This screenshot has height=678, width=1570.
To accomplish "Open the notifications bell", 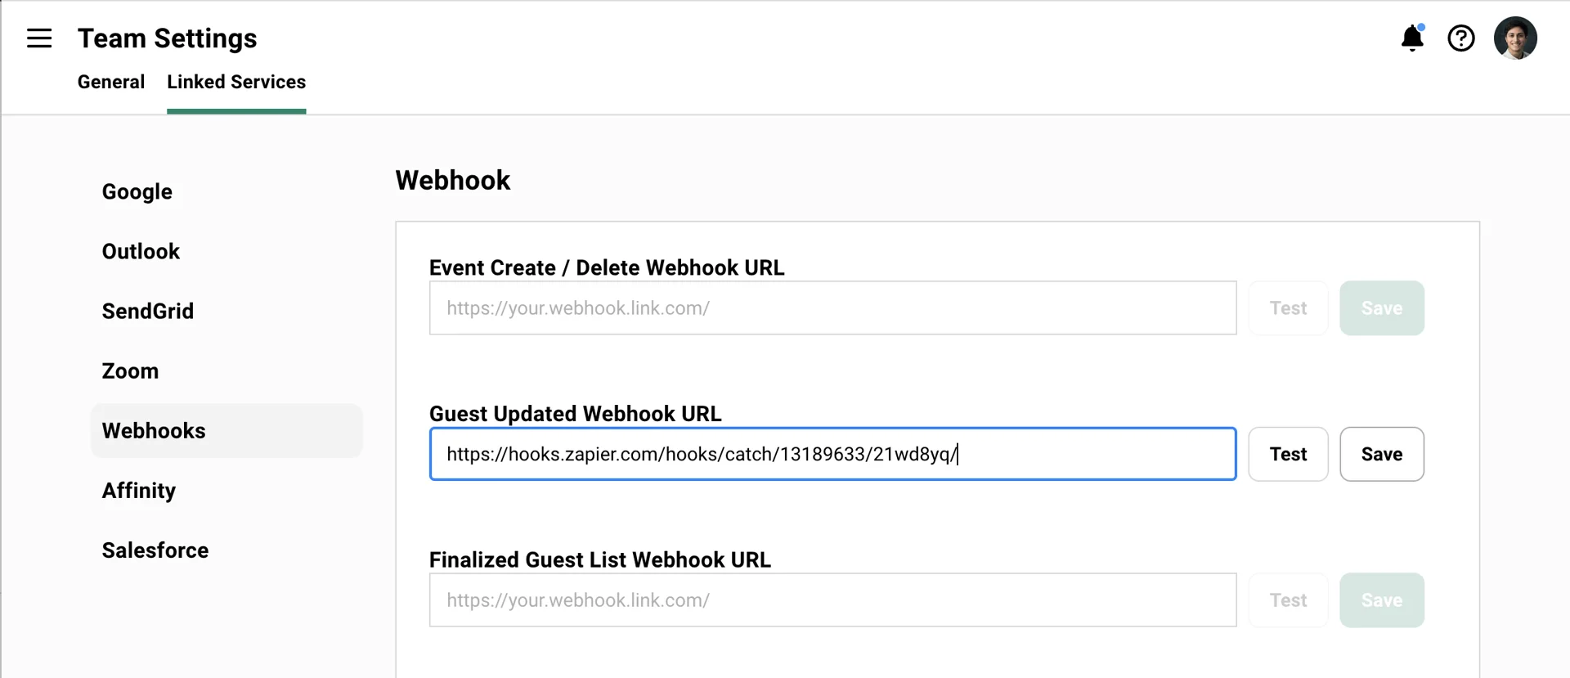I will [x=1412, y=38].
